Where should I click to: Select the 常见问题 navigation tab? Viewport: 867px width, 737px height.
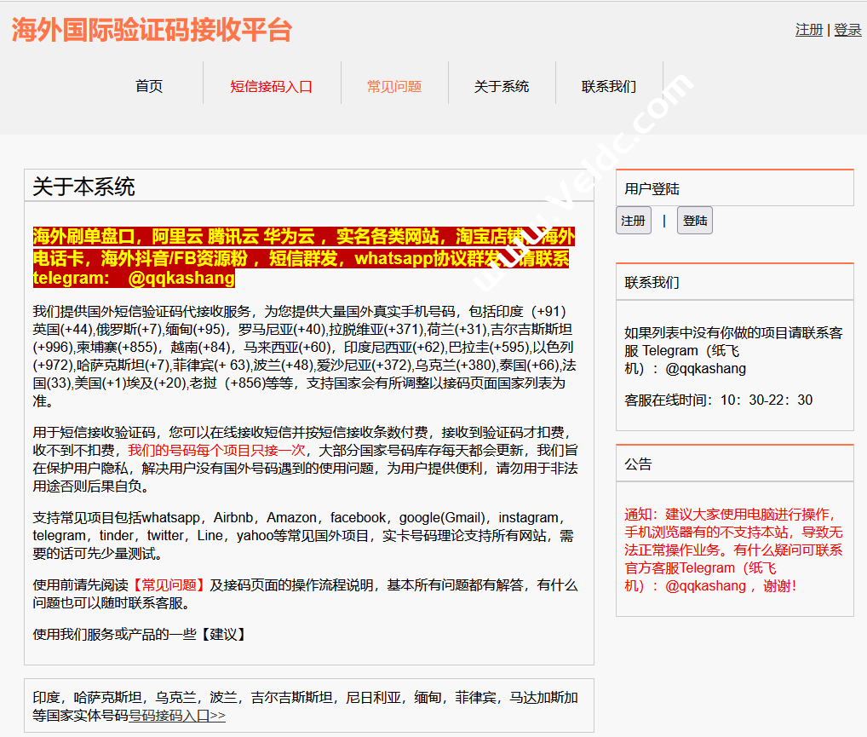[394, 86]
